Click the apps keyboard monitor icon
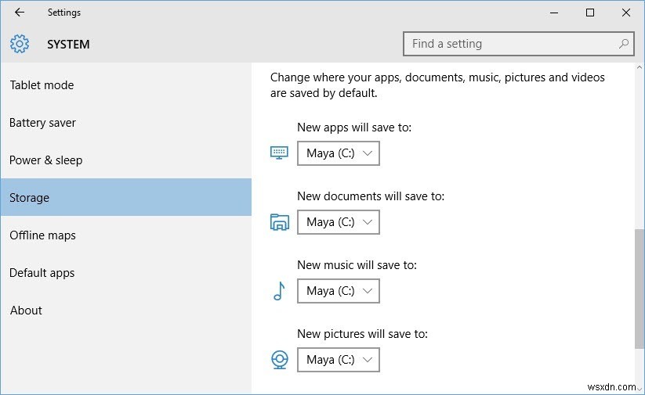 point(279,153)
